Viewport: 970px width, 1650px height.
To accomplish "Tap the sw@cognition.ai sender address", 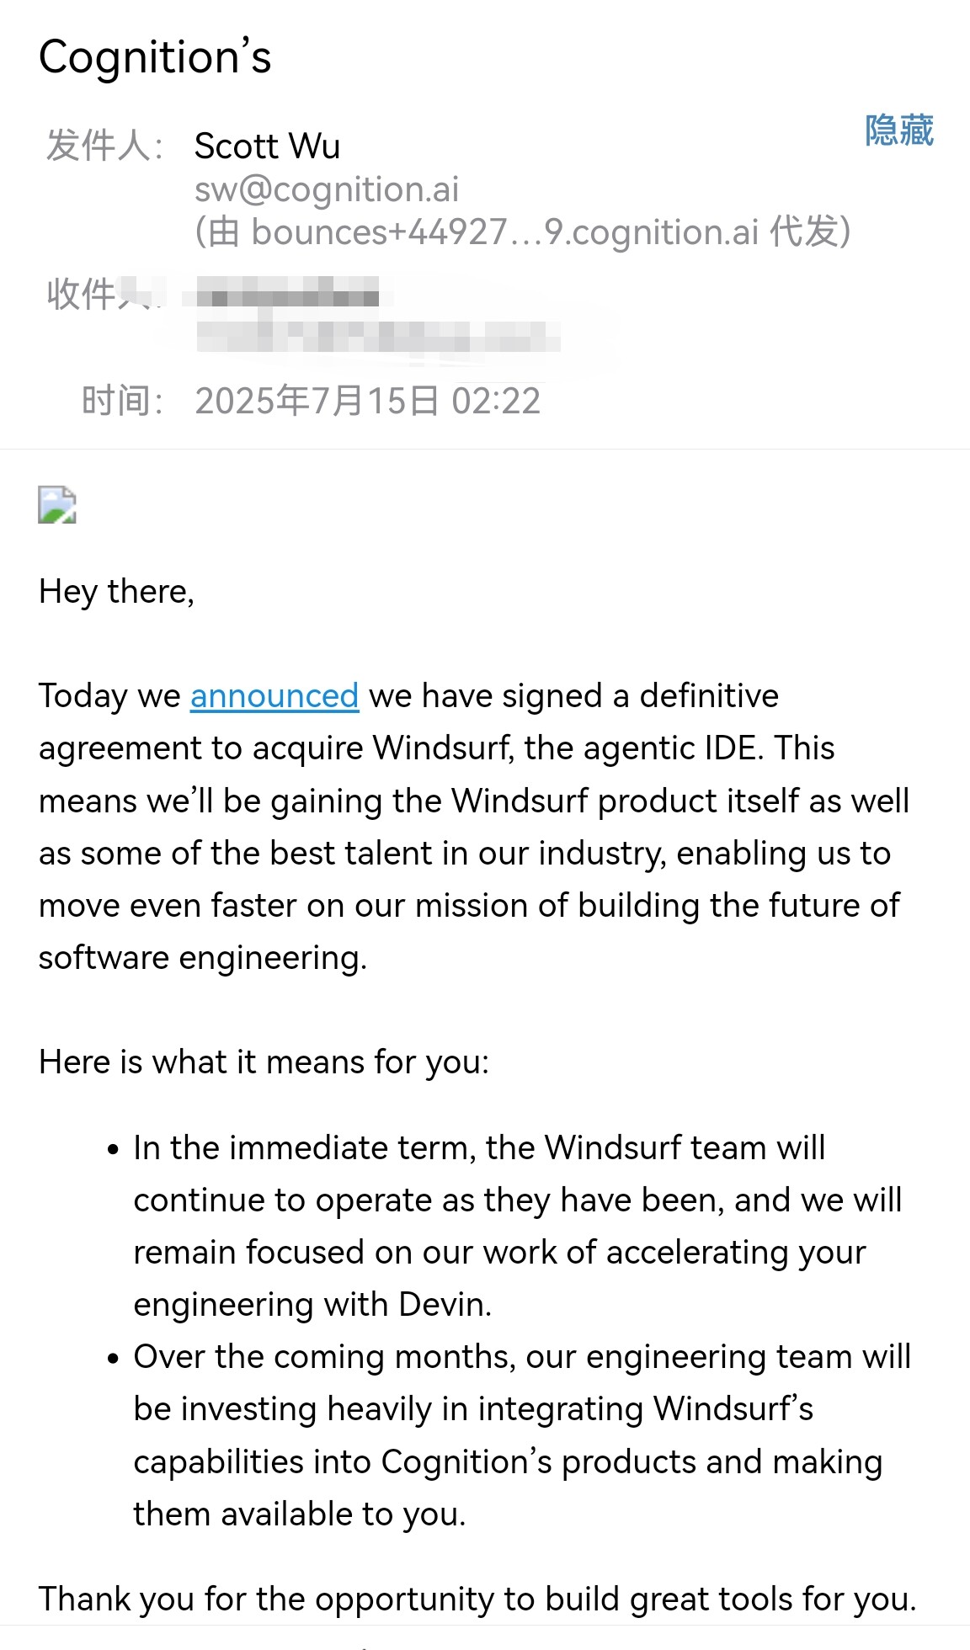I will pos(327,189).
